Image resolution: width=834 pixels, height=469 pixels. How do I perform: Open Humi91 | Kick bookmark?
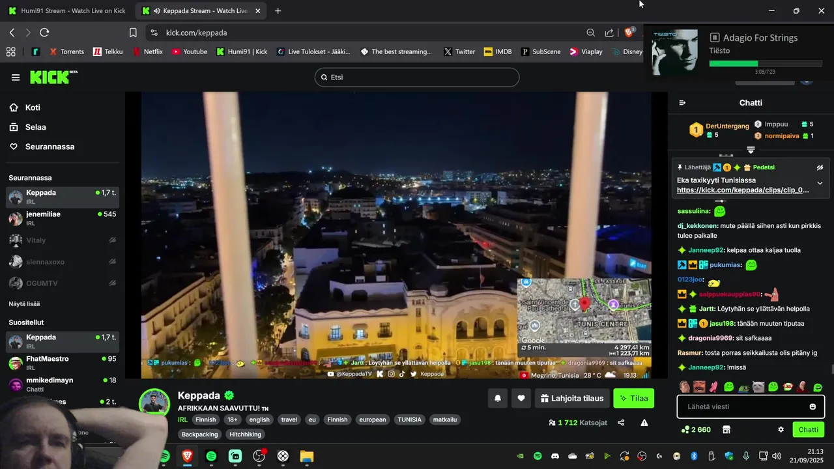tap(242, 51)
